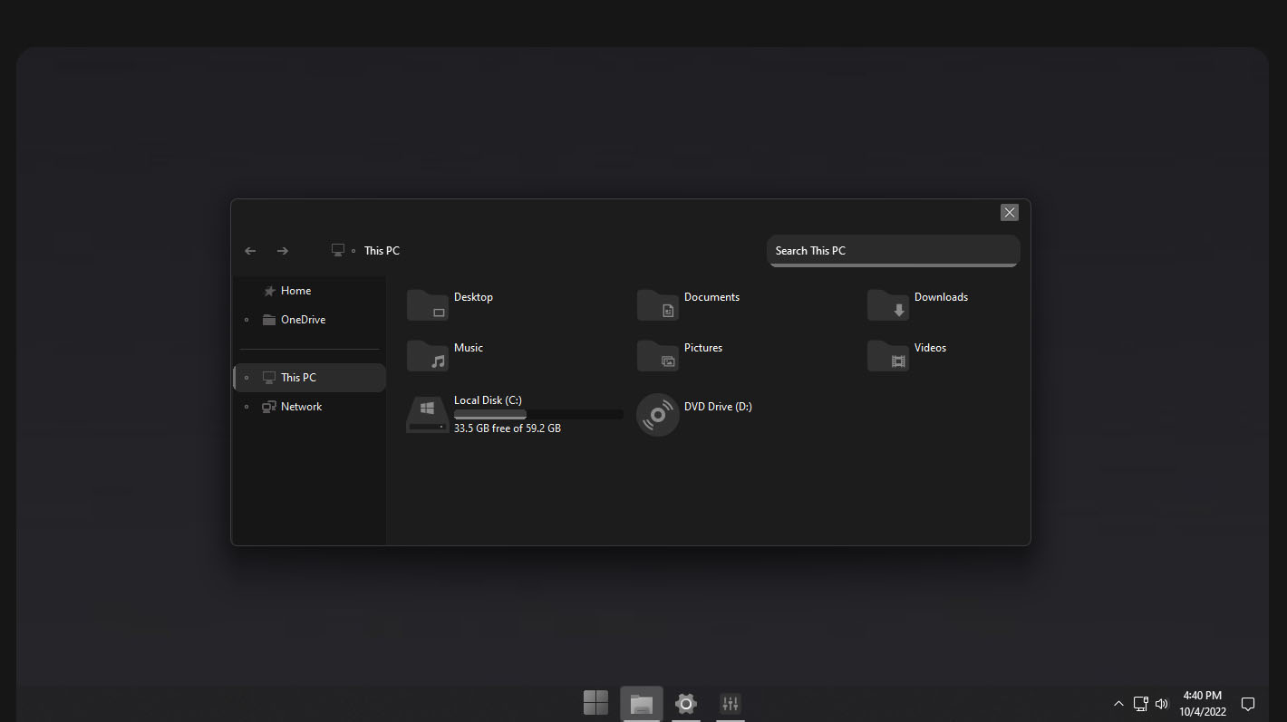Viewport: 1287px width, 722px height.
Task: Open the Windows Start button
Action: [595, 703]
